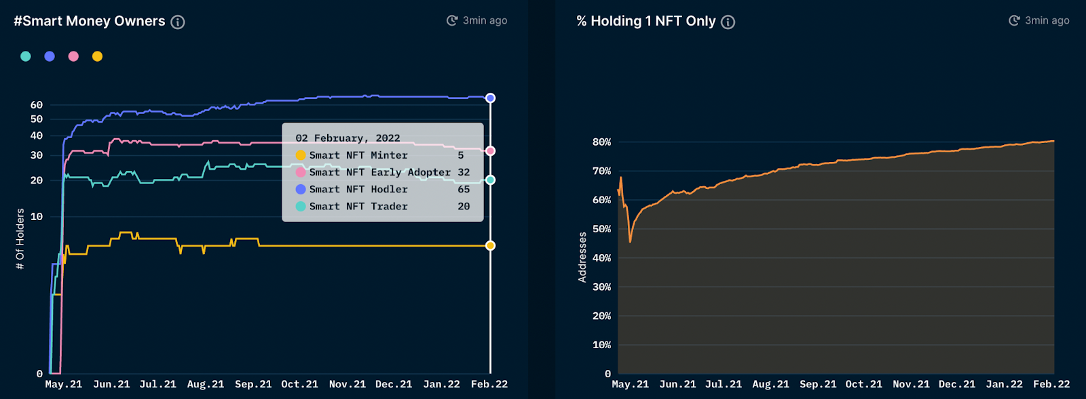Image resolution: width=1086 pixels, height=399 pixels.
Task: Click yellow Minter end data point
Action: pos(490,245)
